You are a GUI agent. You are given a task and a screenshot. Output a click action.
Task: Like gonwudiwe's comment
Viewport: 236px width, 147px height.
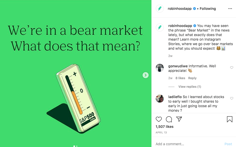point(231,68)
